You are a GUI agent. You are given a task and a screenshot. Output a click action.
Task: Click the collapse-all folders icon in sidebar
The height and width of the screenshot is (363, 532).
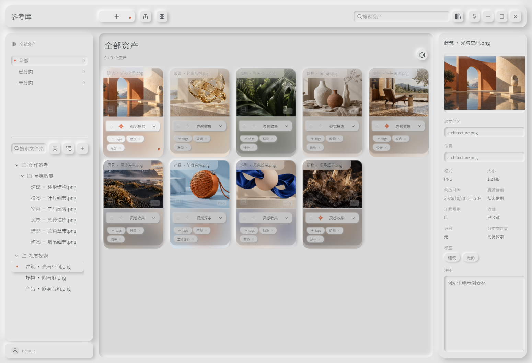[55, 148]
